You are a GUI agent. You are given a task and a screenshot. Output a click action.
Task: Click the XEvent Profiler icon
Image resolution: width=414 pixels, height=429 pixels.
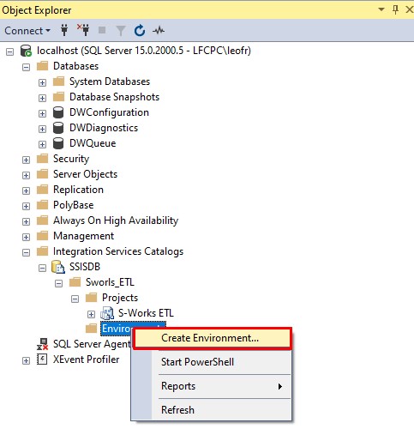(x=42, y=360)
